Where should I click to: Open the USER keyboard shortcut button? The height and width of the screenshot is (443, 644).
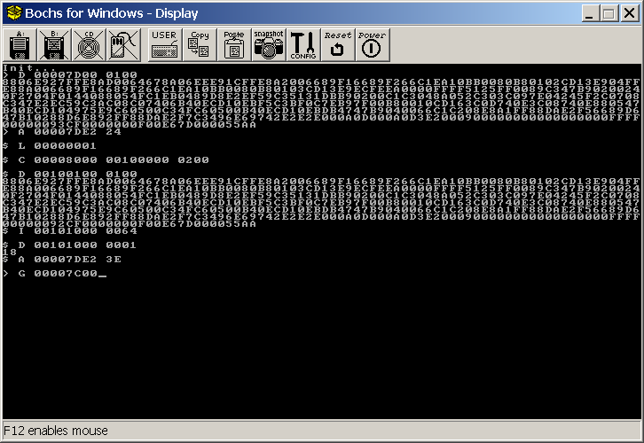(x=165, y=44)
